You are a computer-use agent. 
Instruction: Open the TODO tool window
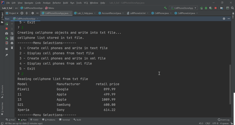34,120
